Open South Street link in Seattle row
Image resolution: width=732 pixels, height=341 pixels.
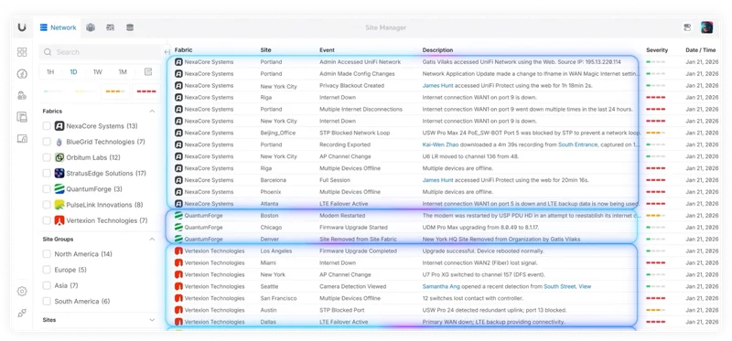point(559,286)
